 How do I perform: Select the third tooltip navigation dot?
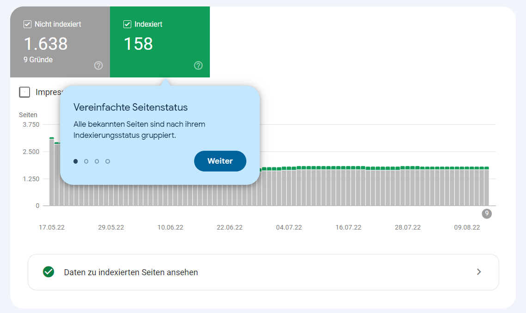tap(97, 161)
